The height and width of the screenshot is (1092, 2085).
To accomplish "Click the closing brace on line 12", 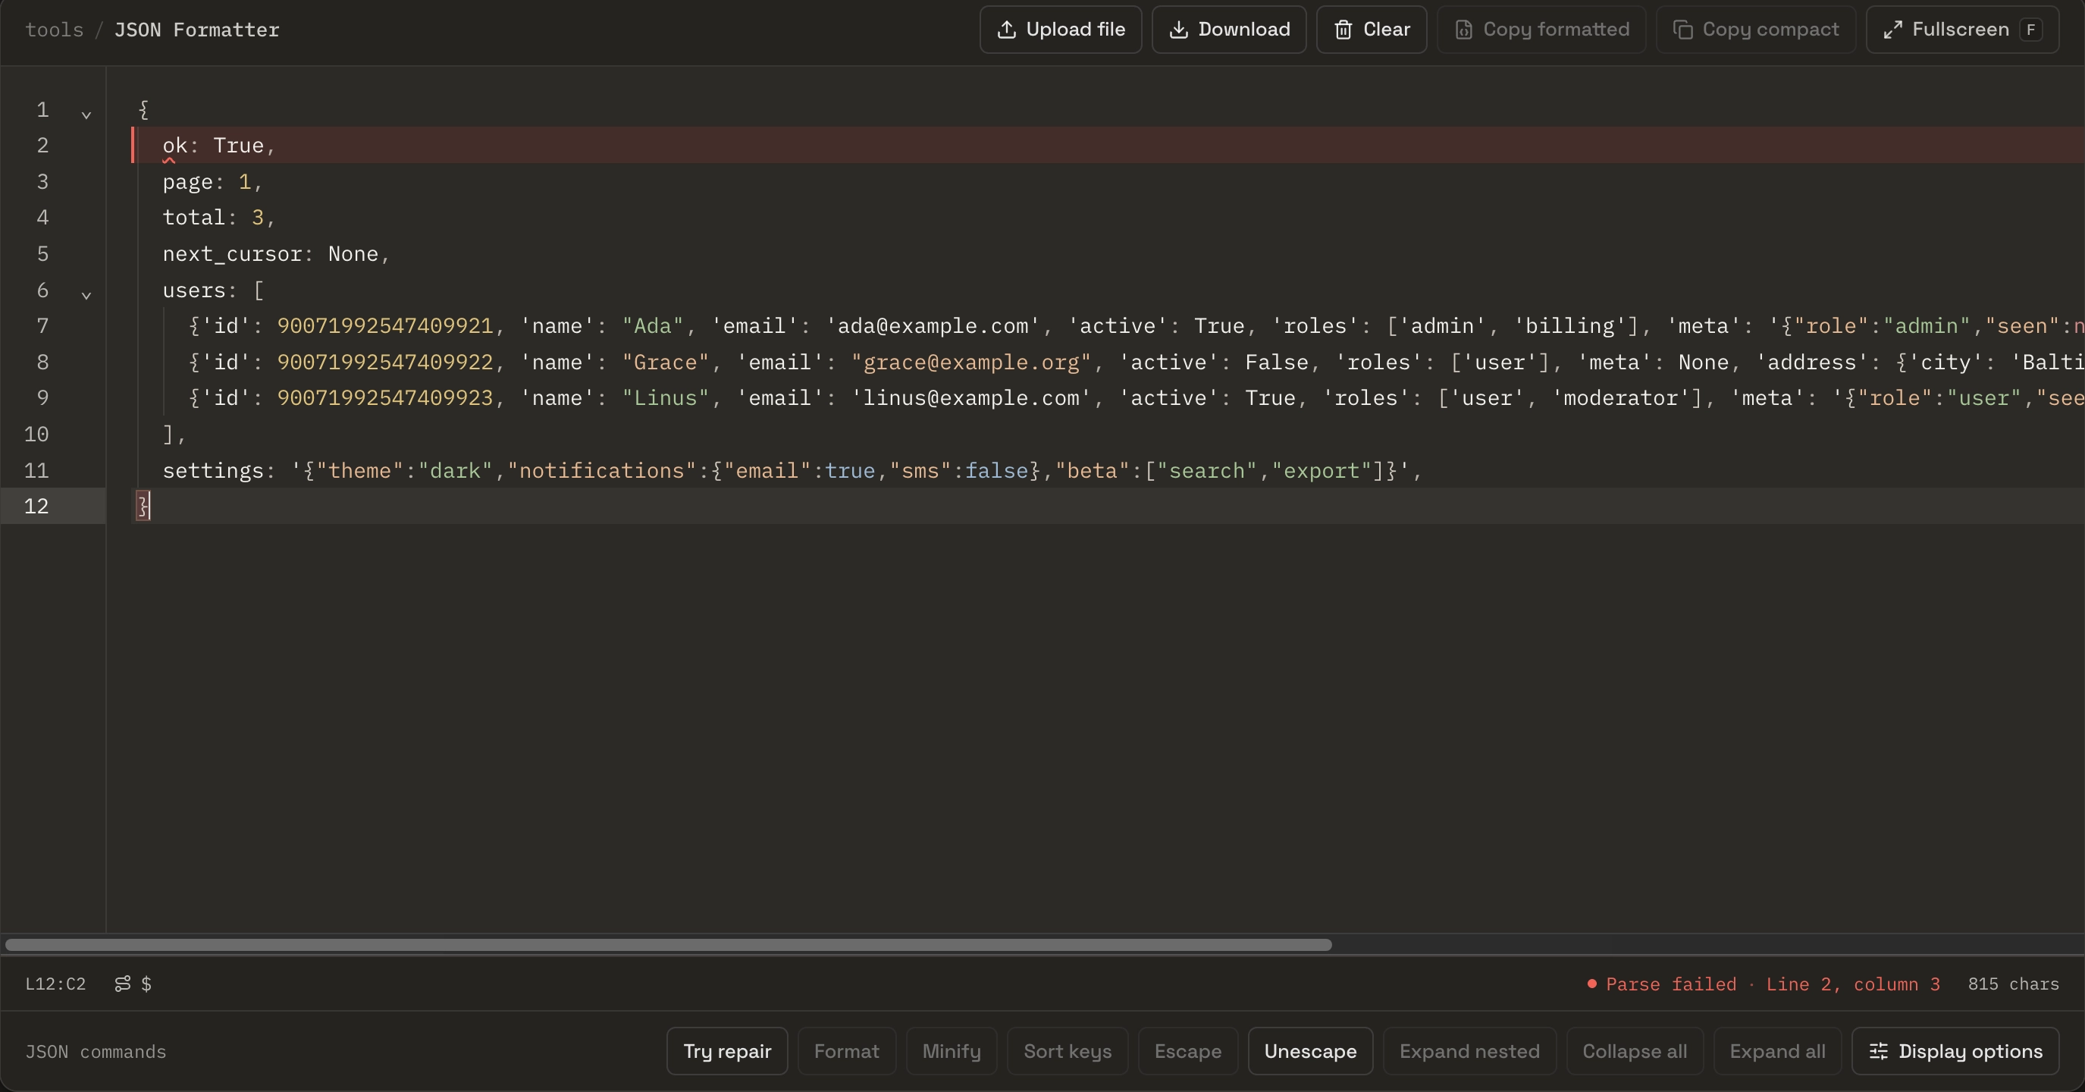I will 143,507.
